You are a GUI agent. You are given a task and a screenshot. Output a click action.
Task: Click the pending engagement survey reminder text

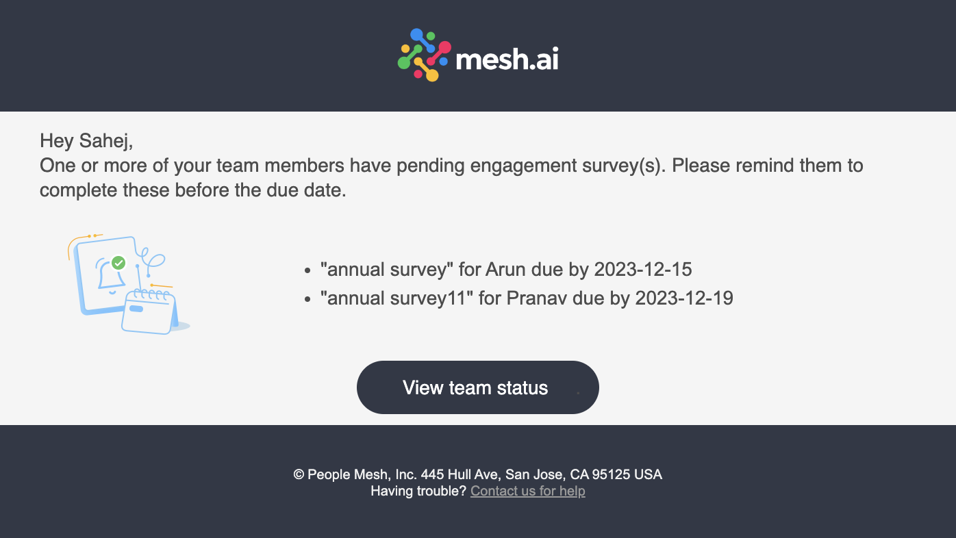pyautogui.click(x=452, y=177)
